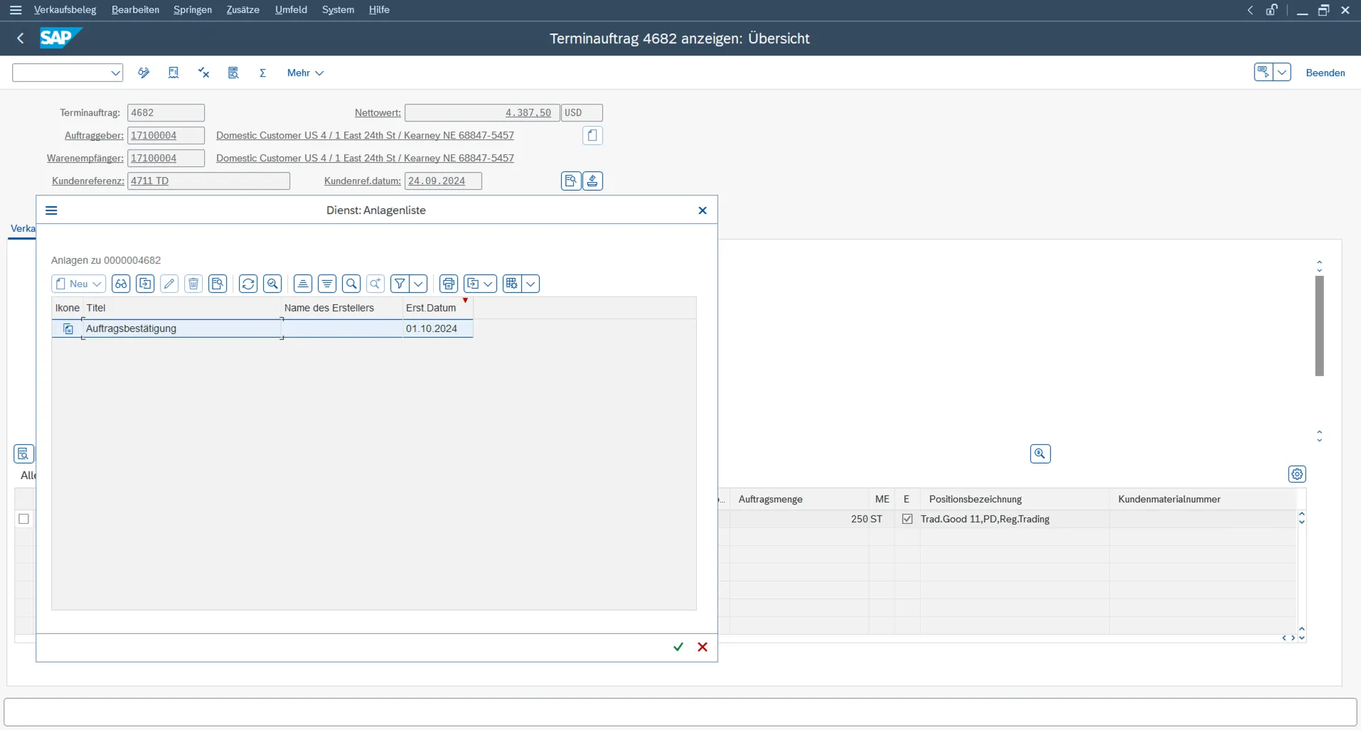Click the table settings gear icon
This screenshot has height=730, width=1361.
(1297, 474)
